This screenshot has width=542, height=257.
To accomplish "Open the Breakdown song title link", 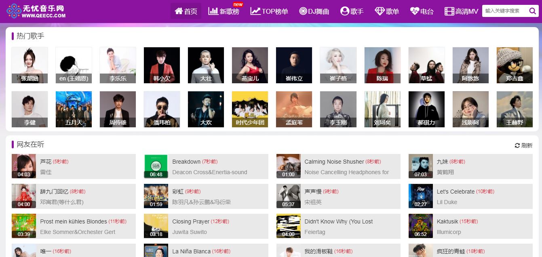I will click(x=186, y=162).
